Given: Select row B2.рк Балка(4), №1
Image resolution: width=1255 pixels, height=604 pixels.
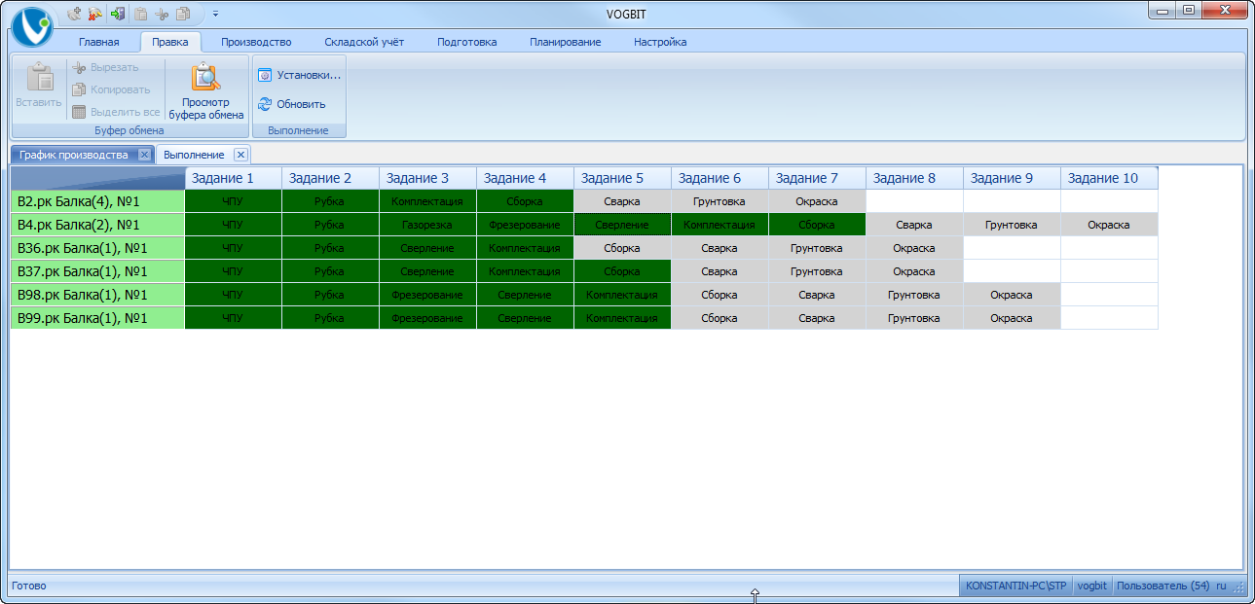Looking at the screenshot, I should pos(97,201).
